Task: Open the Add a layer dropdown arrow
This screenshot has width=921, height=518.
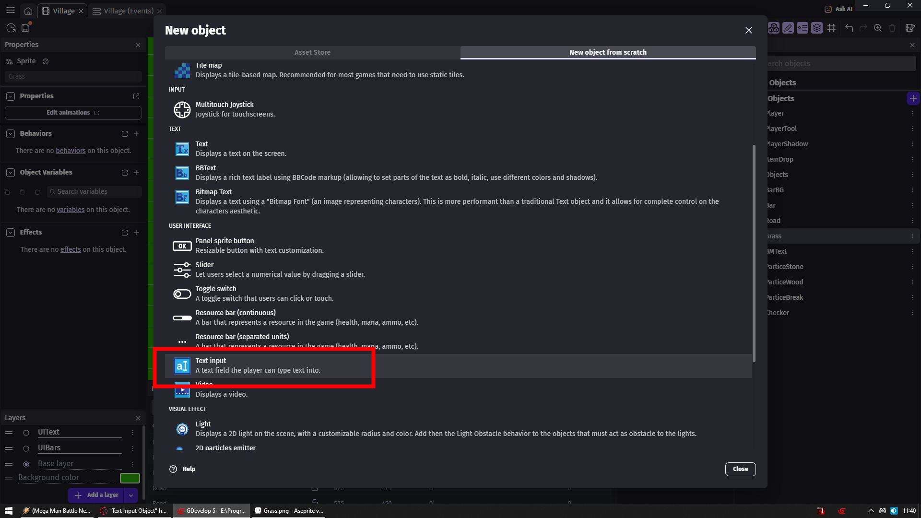Action: tap(130, 495)
